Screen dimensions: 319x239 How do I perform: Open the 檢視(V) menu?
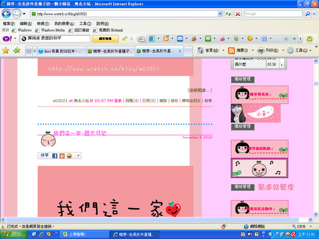43,23
